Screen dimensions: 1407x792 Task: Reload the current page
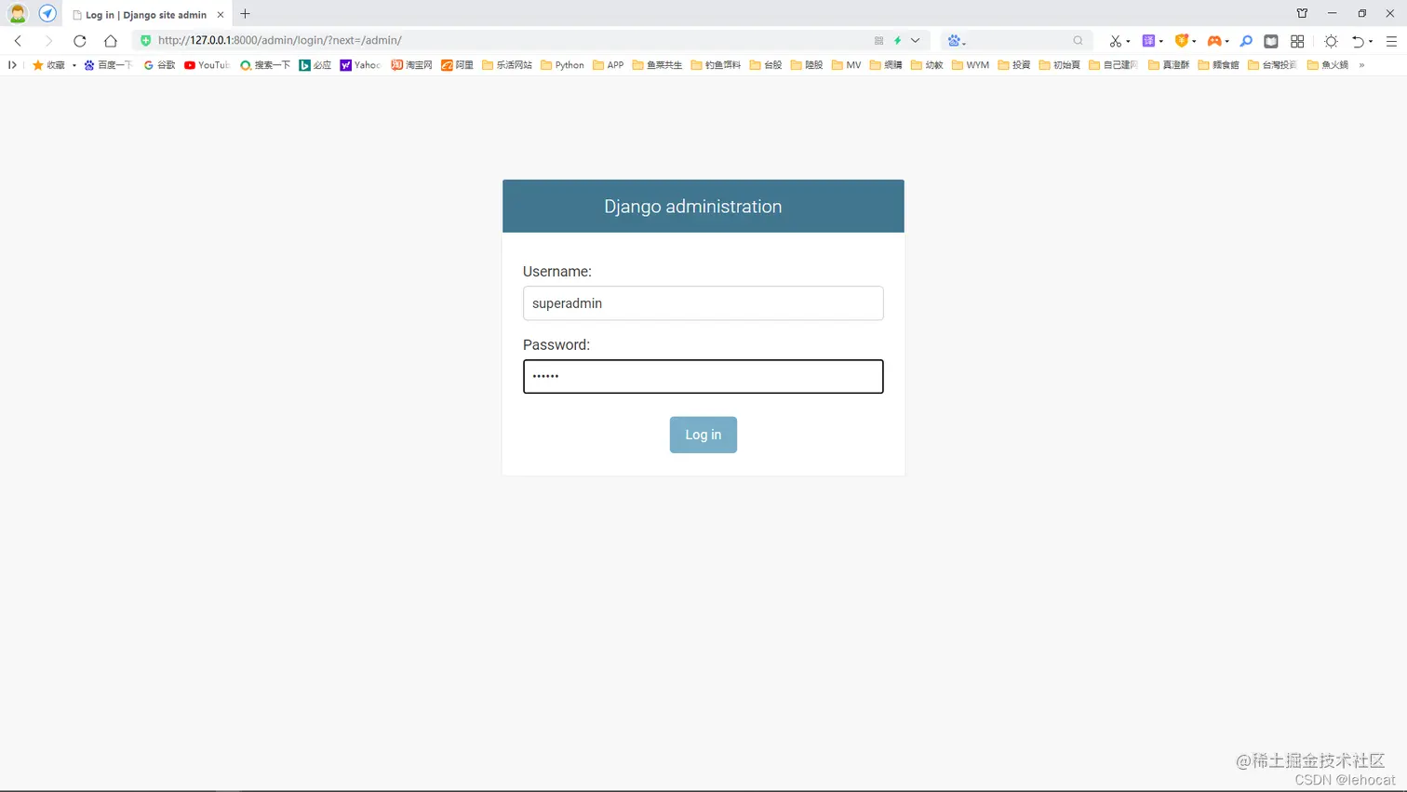coord(80,41)
